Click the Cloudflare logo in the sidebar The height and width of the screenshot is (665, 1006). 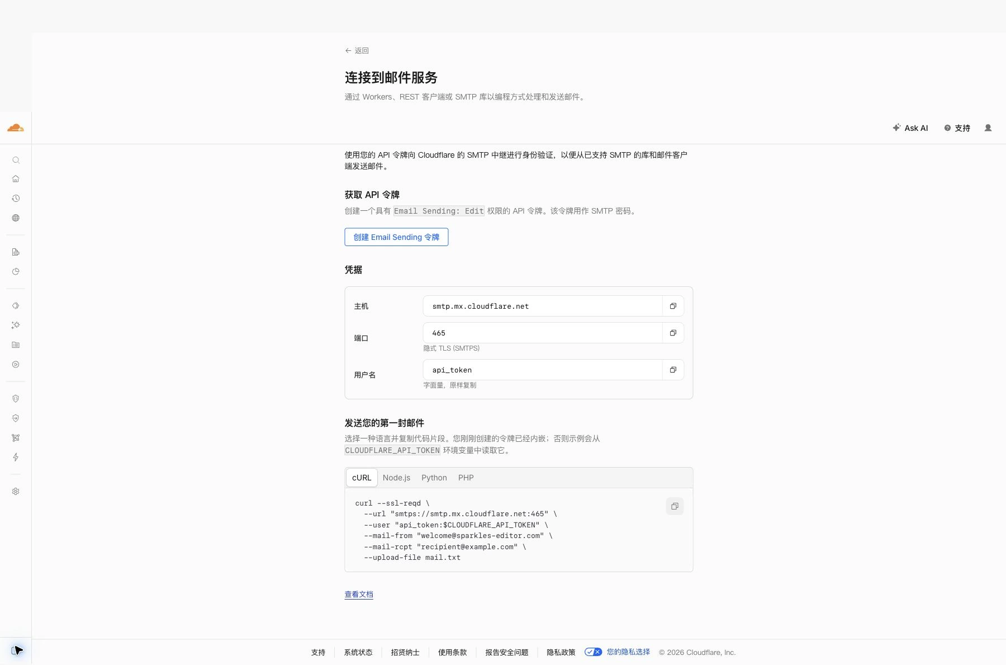[16, 128]
